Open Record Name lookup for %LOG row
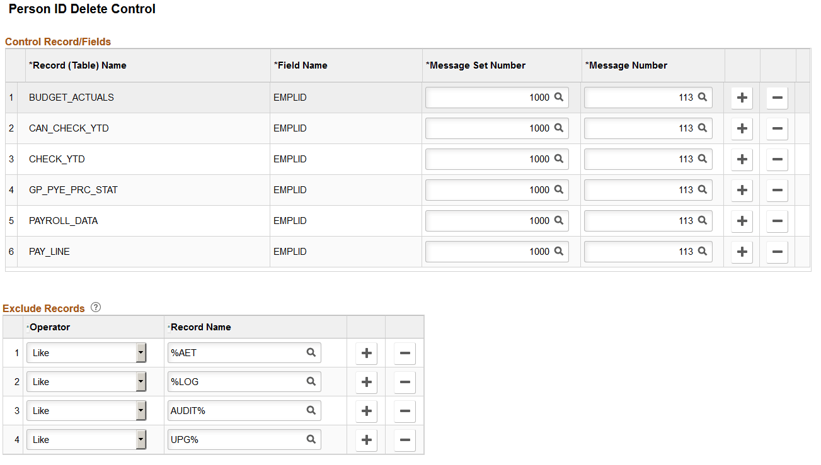This screenshot has width=821, height=465. coord(311,381)
